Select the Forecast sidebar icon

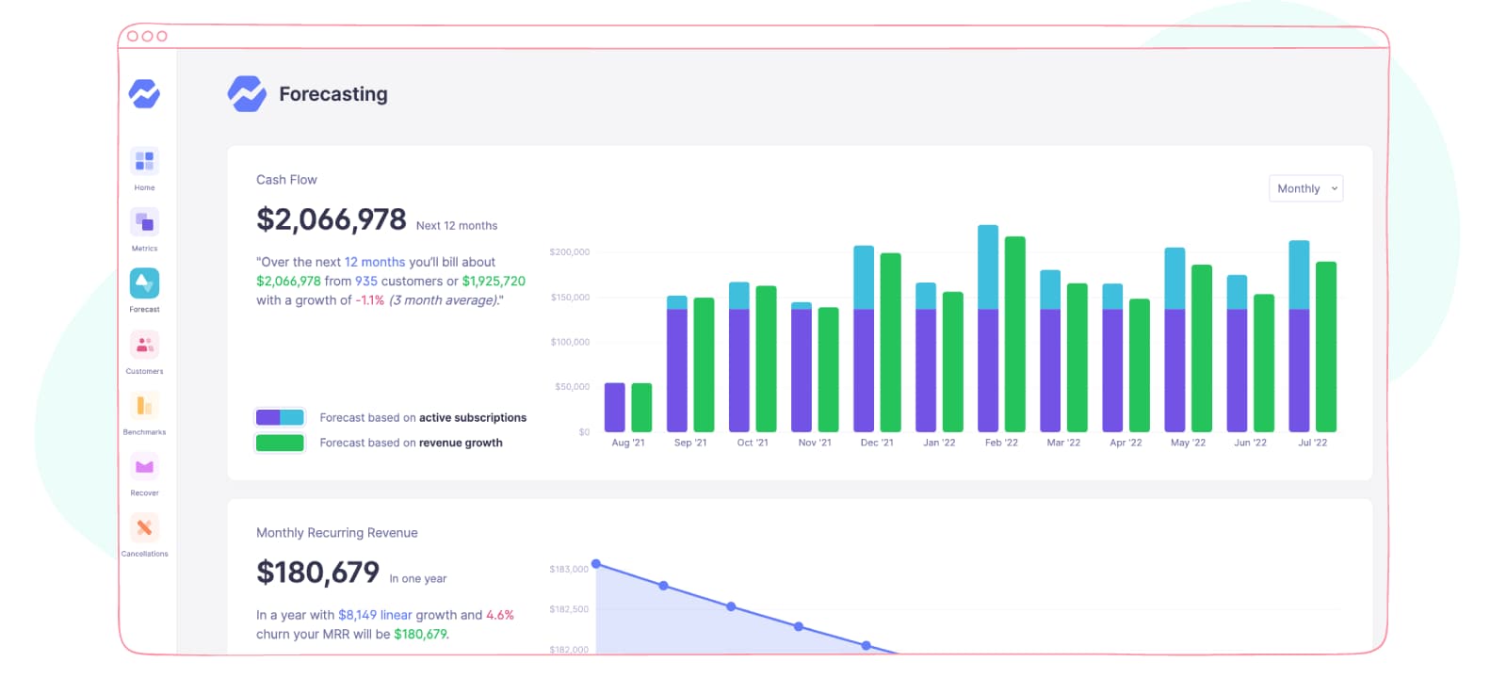144,282
